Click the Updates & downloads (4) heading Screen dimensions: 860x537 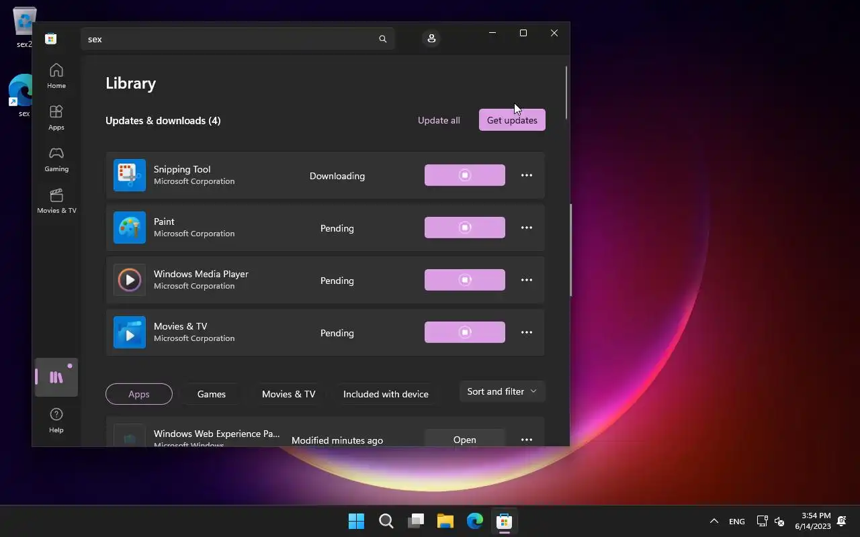163,121
